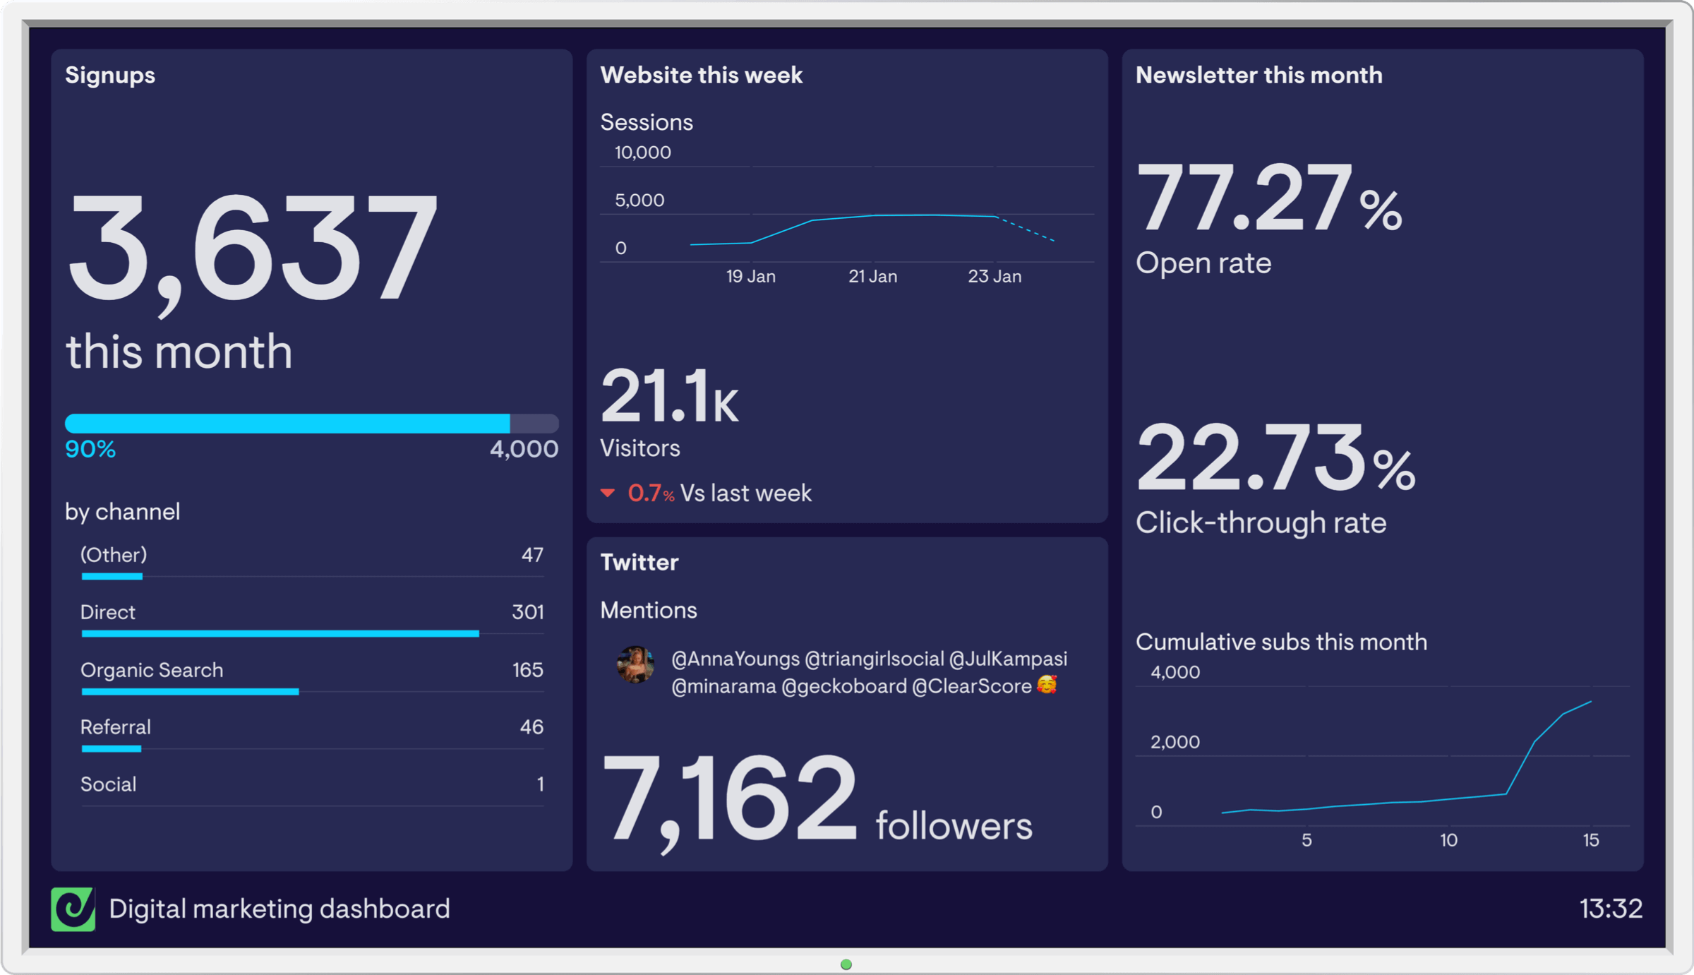This screenshot has height=975, width=1694.
Task: Click the x-axis label 10 on subs chart
Action: 1449,840
